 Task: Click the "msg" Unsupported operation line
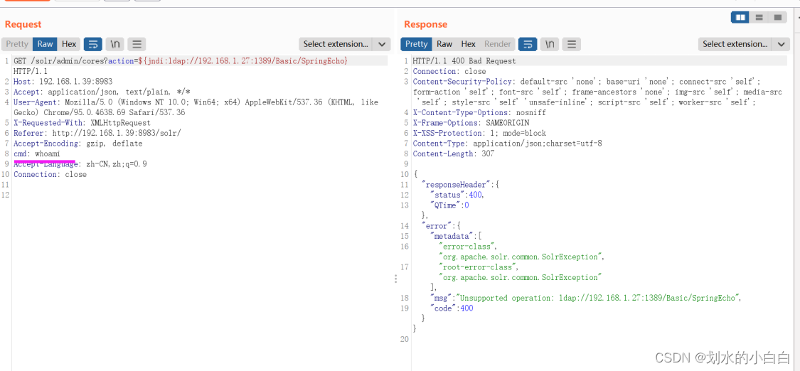point(586,298)
